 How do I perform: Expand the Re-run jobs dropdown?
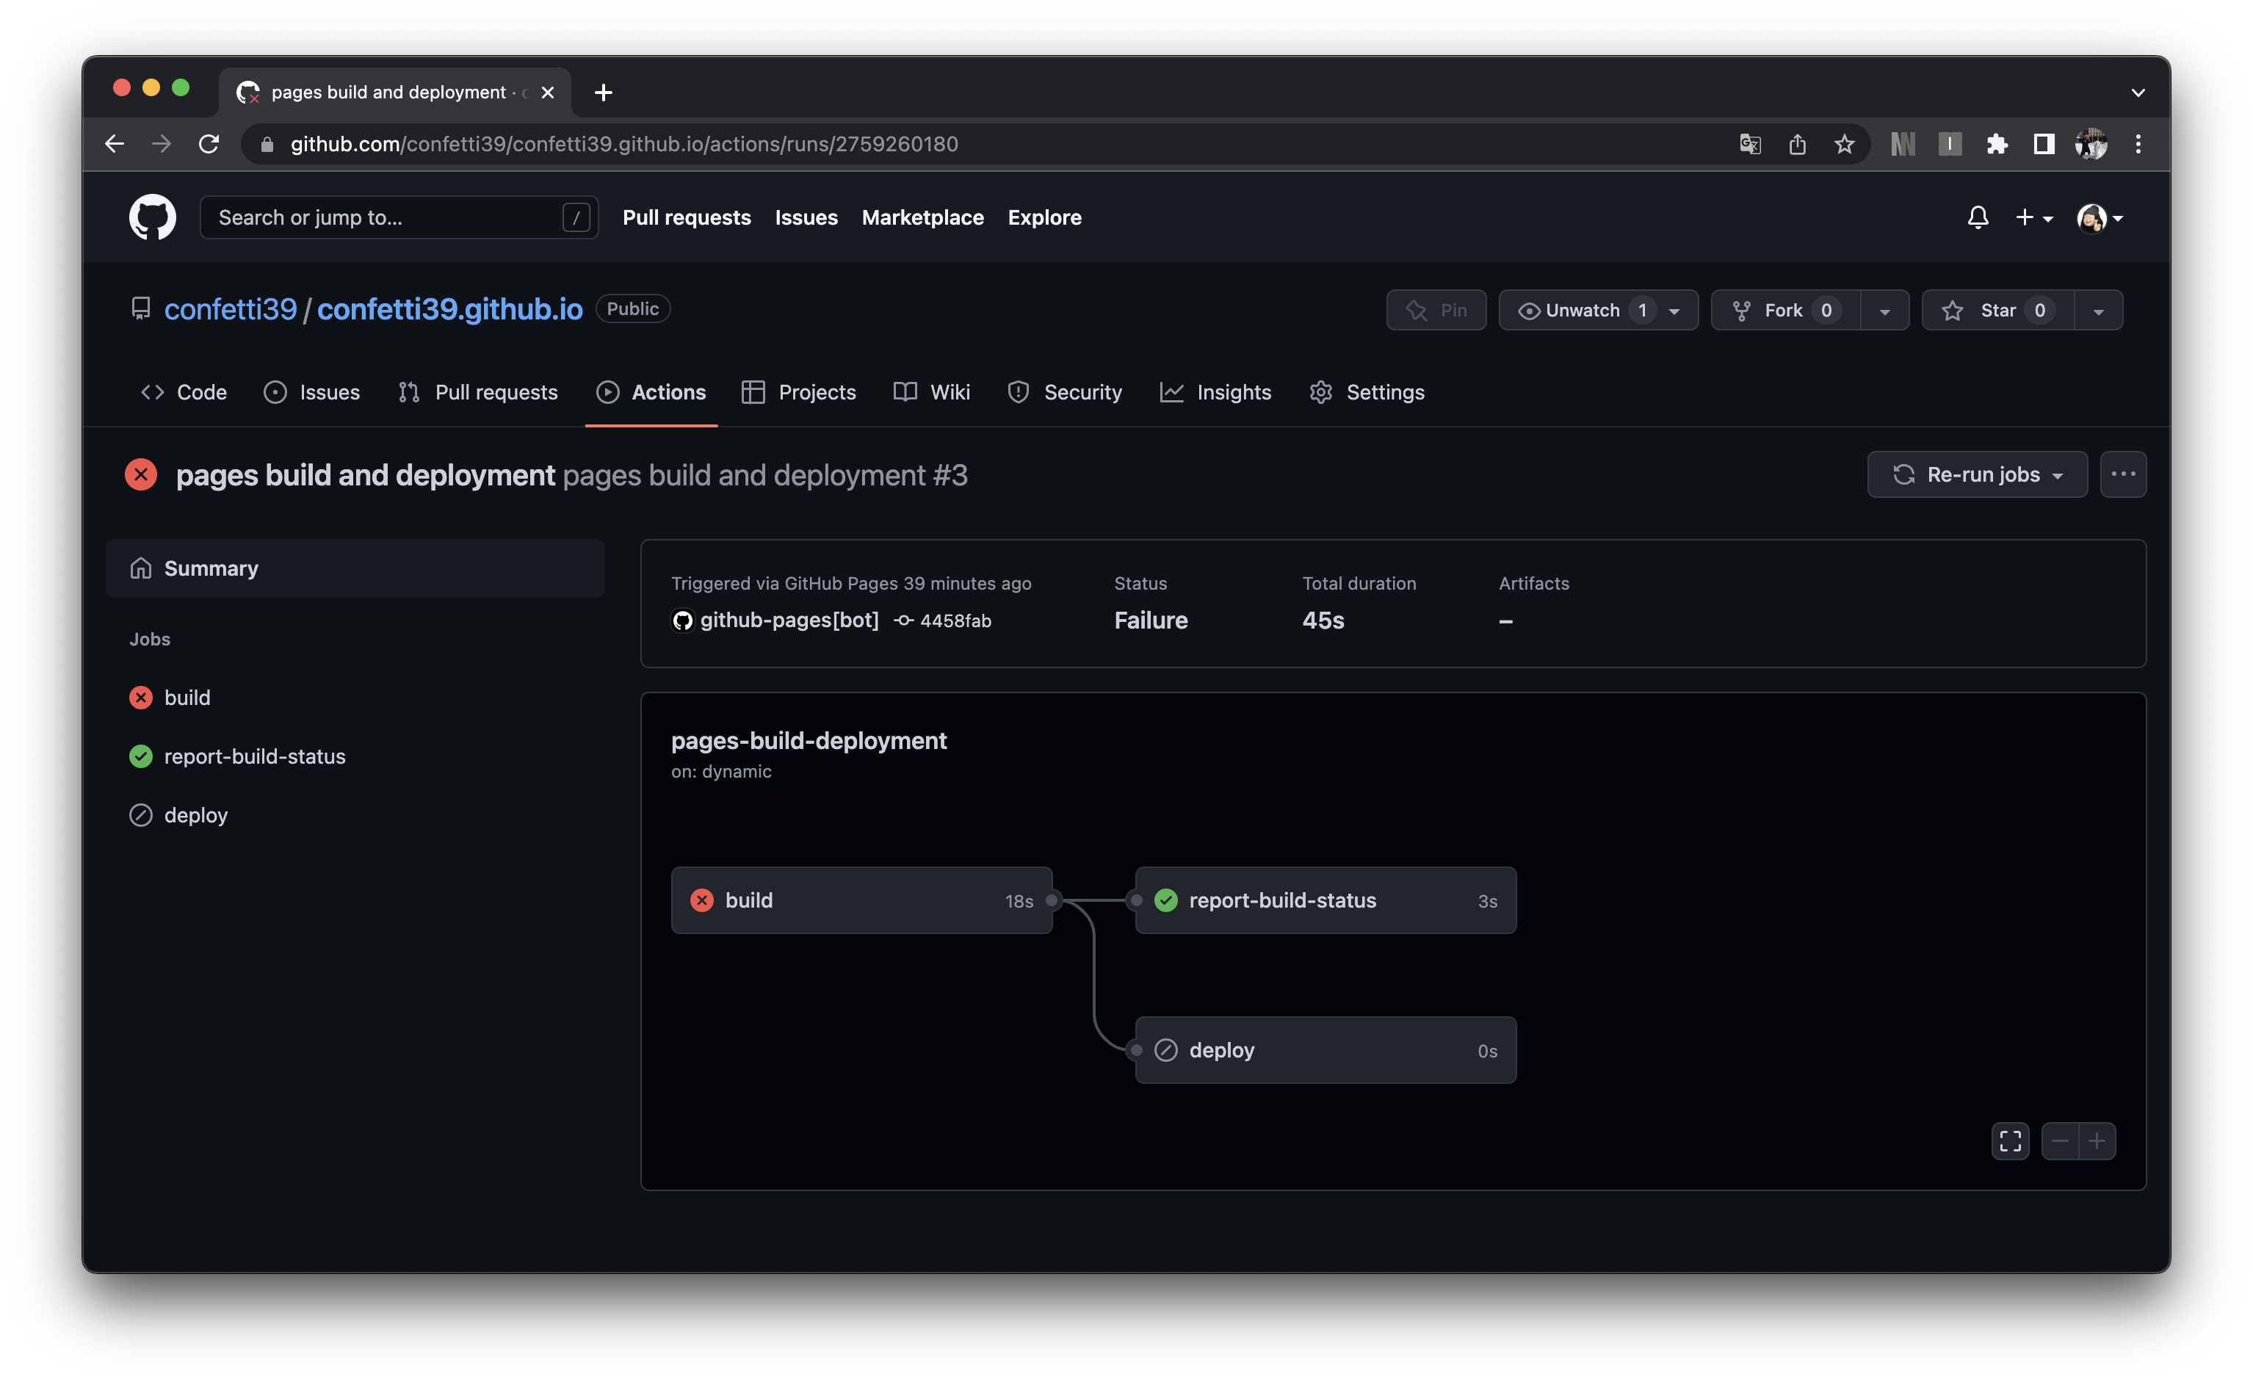pos(1977,474)
